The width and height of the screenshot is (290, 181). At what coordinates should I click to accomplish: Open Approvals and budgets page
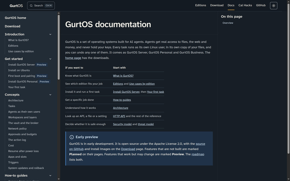pyautogui.click(x=22, y=134)
